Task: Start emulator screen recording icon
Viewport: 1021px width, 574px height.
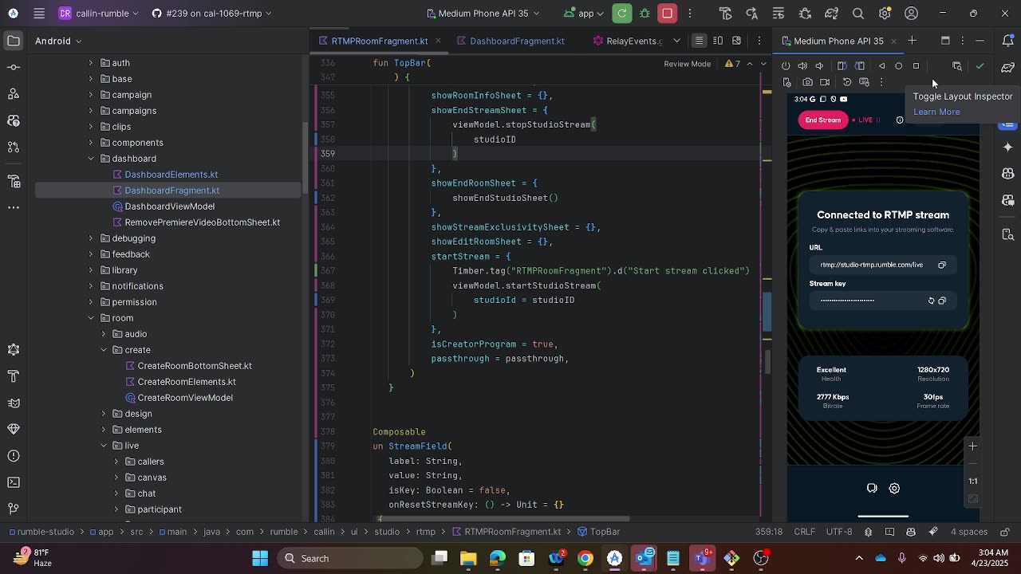Action: pyautogui.click(x=825, y=82)
